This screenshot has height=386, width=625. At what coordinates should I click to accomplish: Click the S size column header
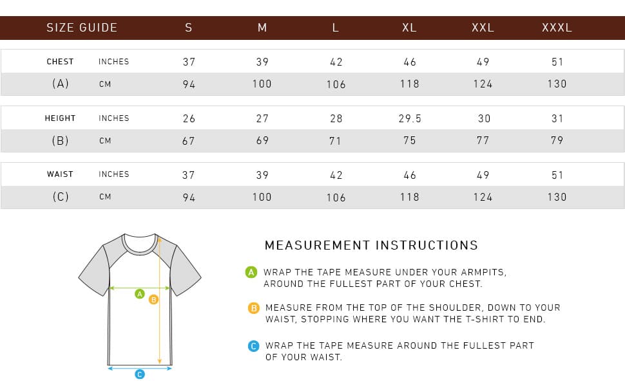189,28
